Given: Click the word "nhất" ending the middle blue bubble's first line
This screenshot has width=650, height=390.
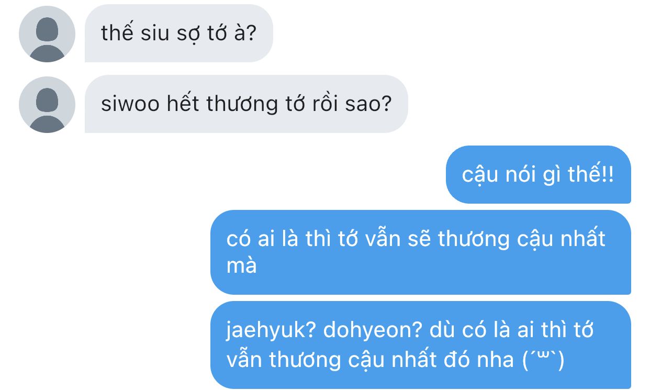Looking at the screenshot, I should point(583,238).
